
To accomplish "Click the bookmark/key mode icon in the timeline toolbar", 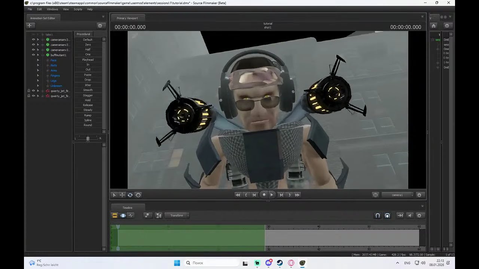I will tap(147, 216).
